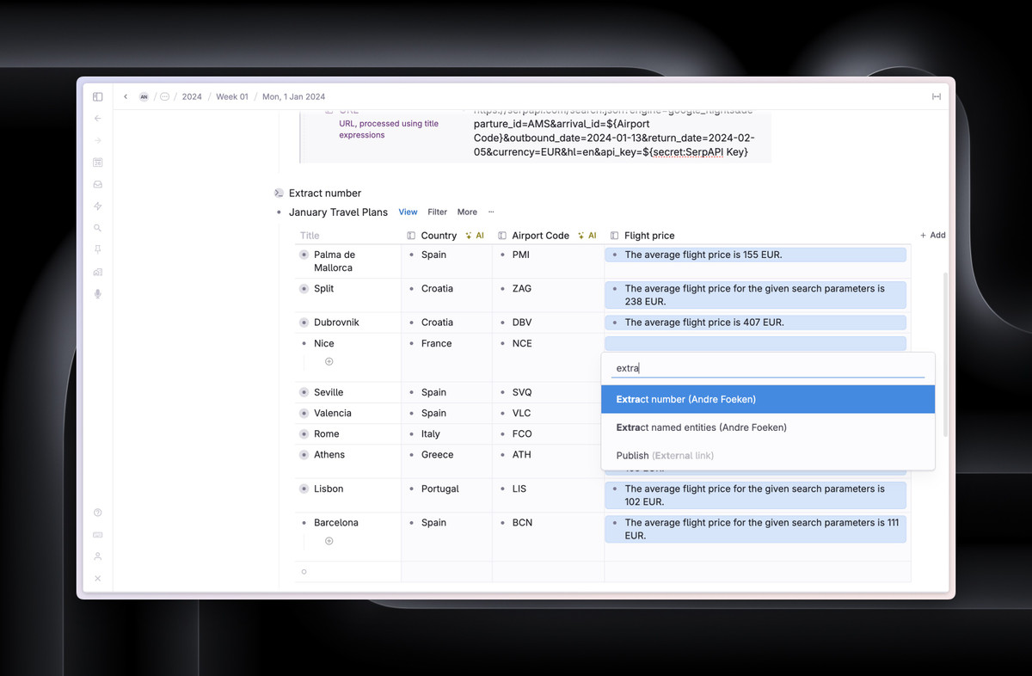1032x676 pixels.
Task: Expand the Dubrovnik node bullet
Action: click(304, 323)
